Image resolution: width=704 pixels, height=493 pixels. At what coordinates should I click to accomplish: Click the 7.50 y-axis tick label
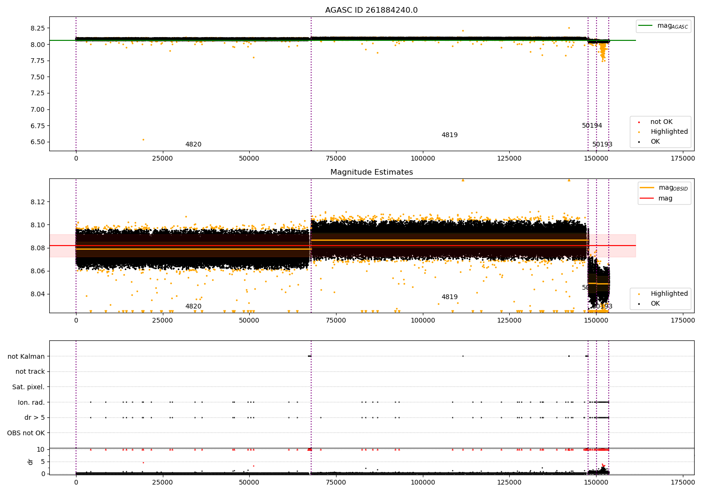tap(37, 77)
